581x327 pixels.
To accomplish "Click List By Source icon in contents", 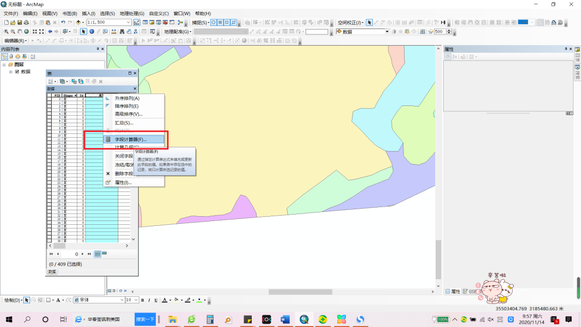I will [11, 56].
